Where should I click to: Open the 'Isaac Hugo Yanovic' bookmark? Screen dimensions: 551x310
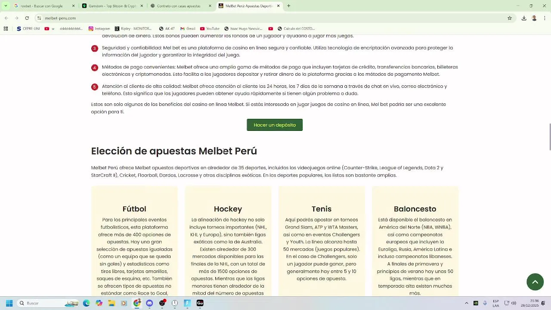[x=243, y=29]
